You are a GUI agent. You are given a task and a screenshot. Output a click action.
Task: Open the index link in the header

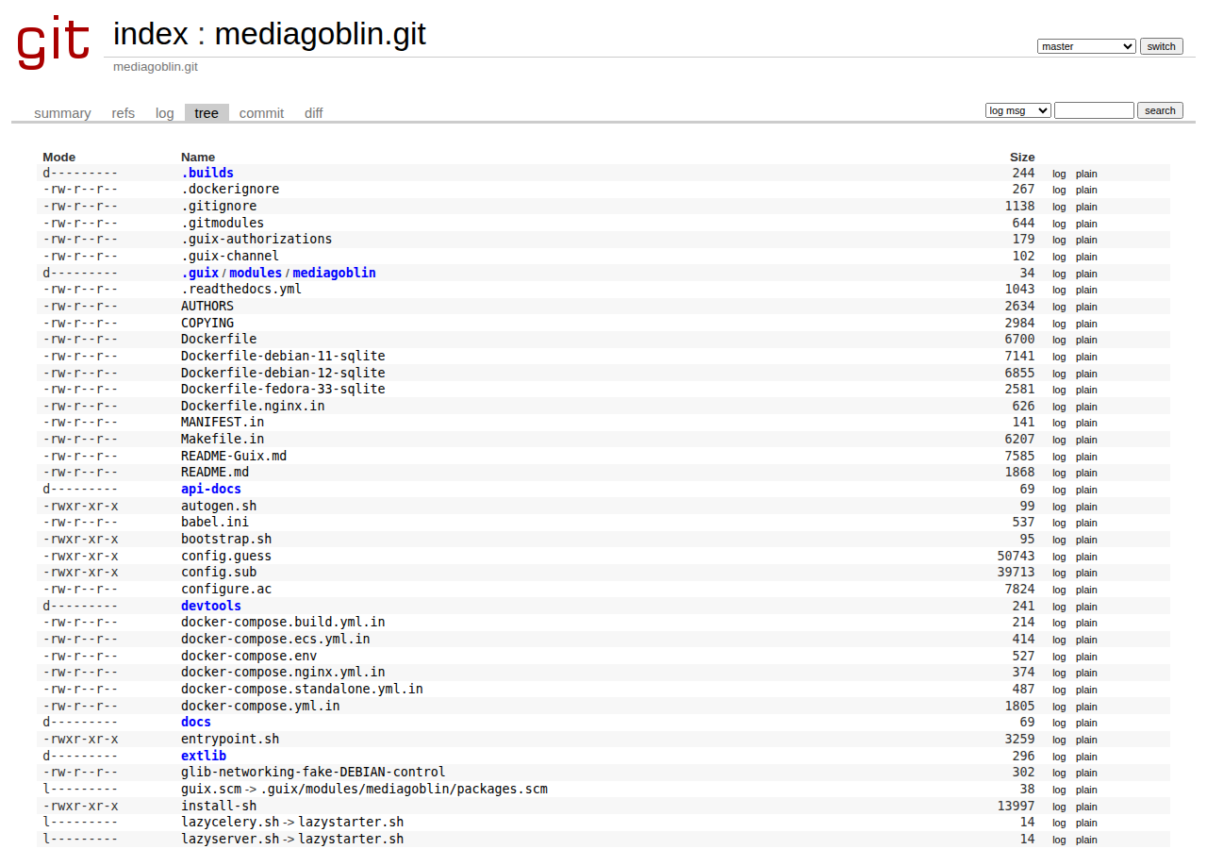[151, 34]
